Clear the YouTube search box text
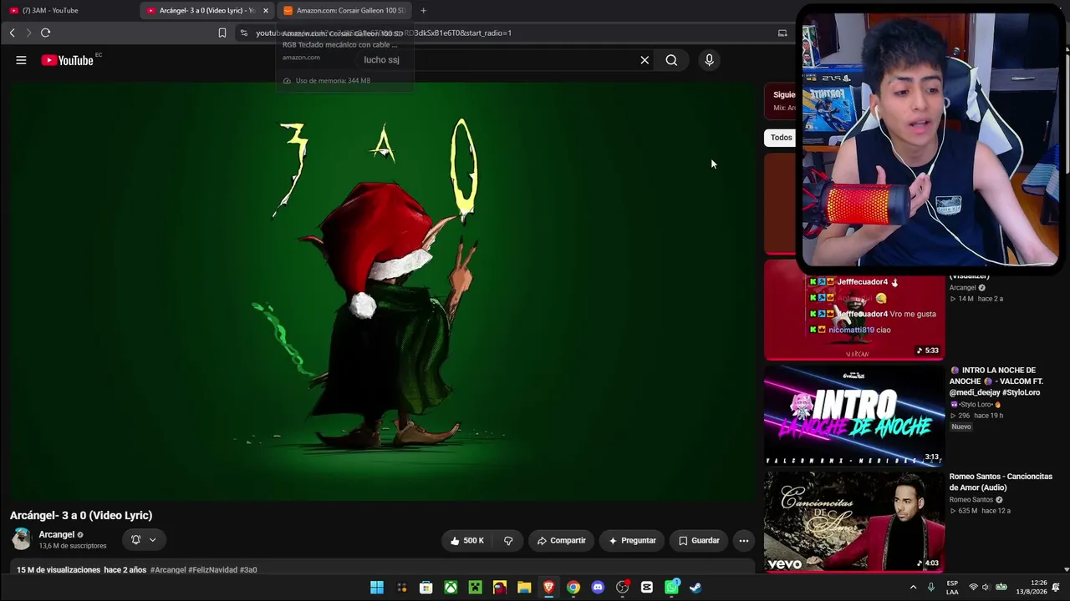The height and width of the screenshot is (601, 1070). click(645, 60)
